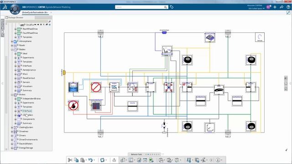Viewport: 292px width, 164px height.
Task: Select the blue cylinder tank block
Action: (x=73, y=87)
